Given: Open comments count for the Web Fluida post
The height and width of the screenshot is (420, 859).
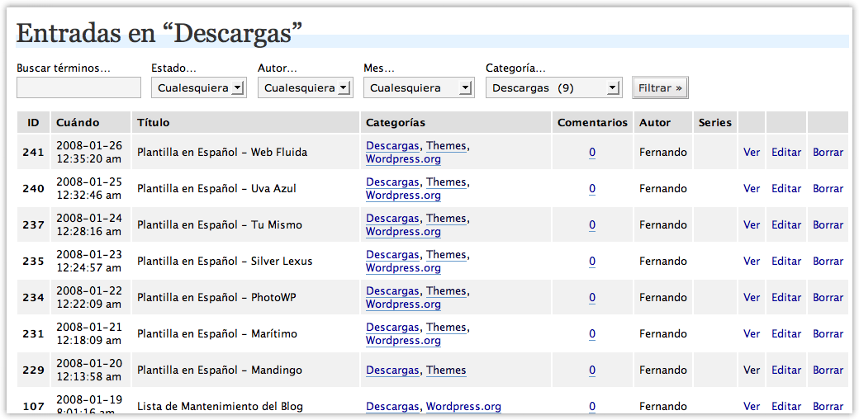Looking at the screenshot, I should tap(592, 153).
